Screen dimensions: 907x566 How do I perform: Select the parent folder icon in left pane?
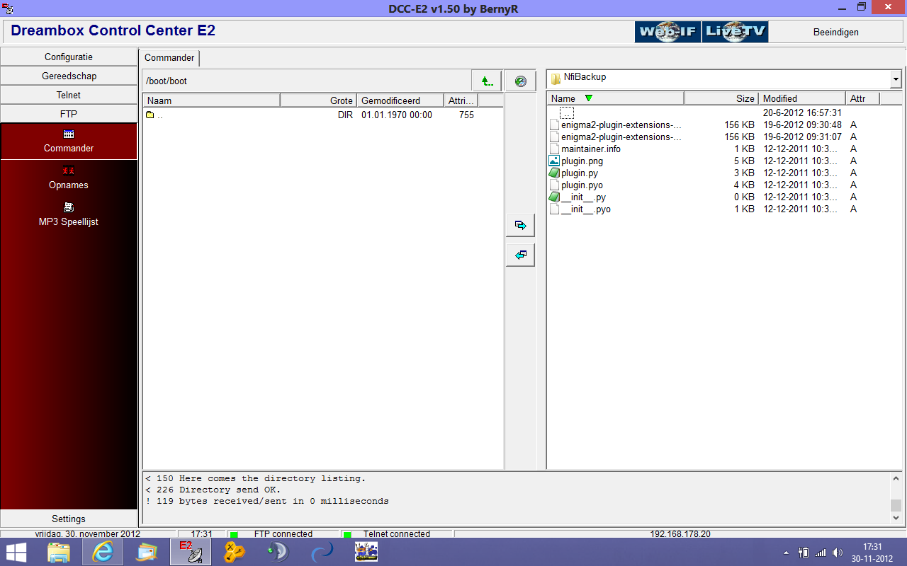click(150, 115)
